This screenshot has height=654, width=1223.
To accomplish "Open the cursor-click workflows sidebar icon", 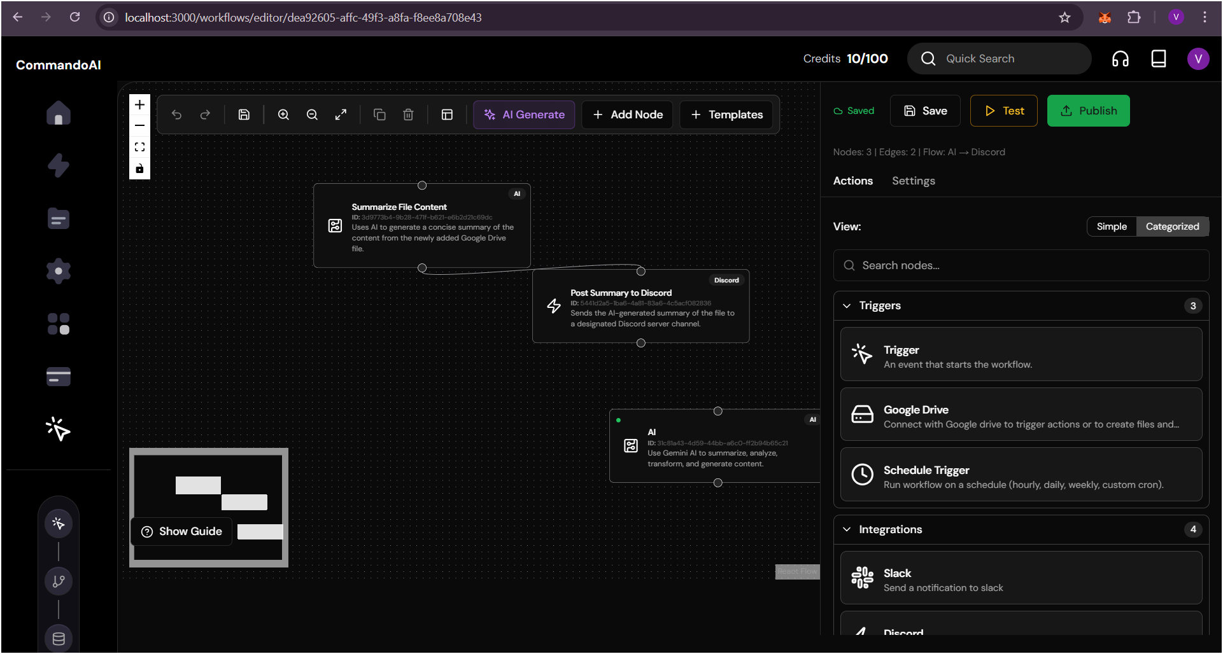I will (58, 429).
